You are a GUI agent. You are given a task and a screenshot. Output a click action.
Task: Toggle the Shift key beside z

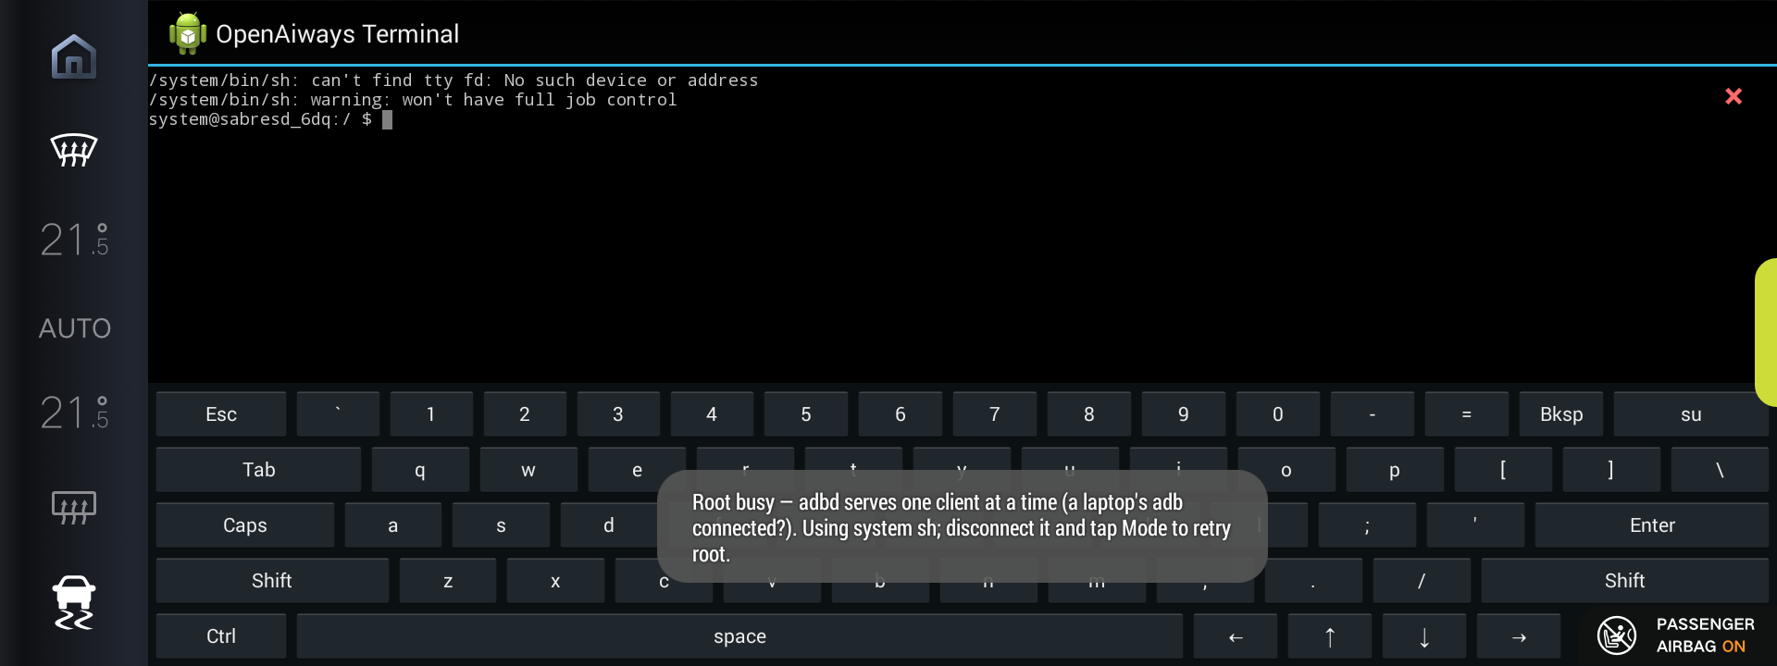pos(272,581)
